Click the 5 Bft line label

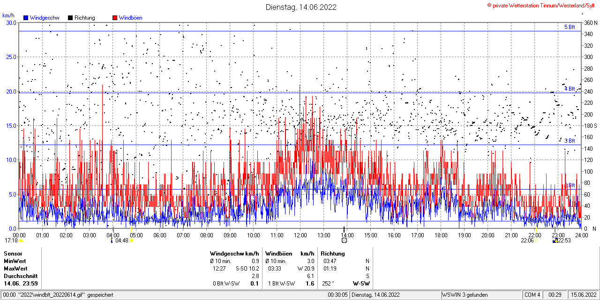pos(570,27)
